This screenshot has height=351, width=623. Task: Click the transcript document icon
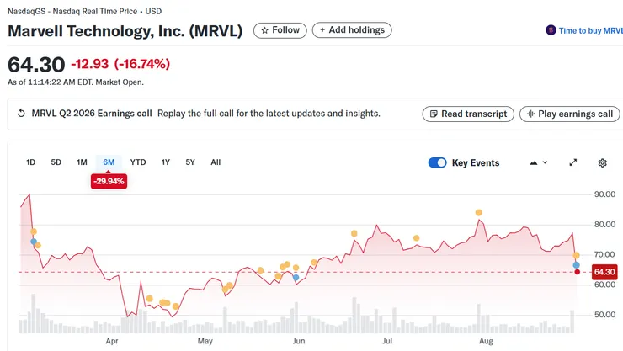click(x=433, y=114)
